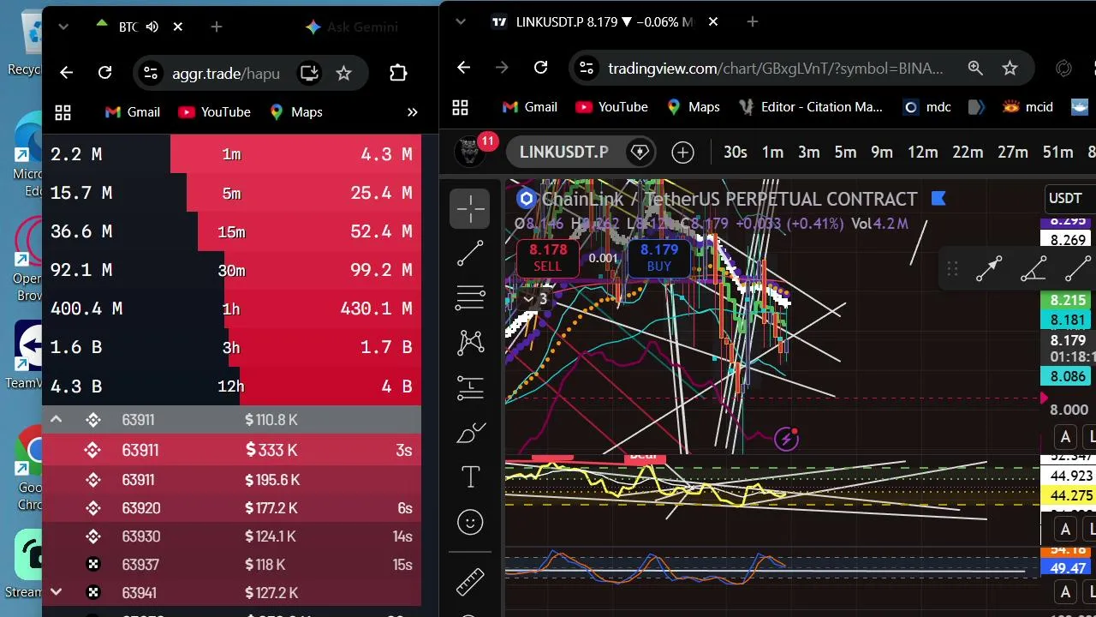Switch to the 12m timeframe
Viewport: 1096px width, 617px height.
(922, 153)
